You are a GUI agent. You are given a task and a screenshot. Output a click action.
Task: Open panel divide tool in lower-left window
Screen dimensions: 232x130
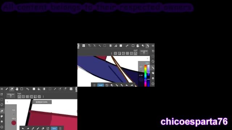click(x=71, y=89)
